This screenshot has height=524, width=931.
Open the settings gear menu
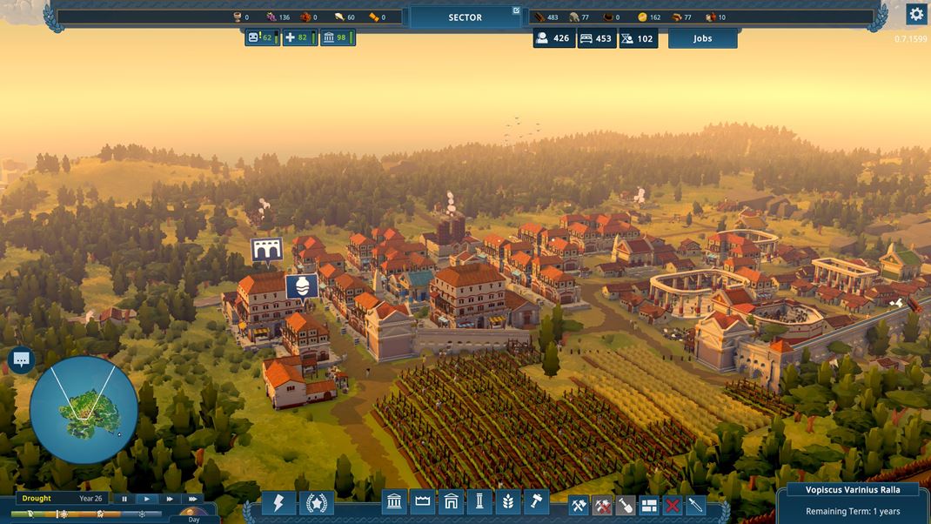click(915, 14)
